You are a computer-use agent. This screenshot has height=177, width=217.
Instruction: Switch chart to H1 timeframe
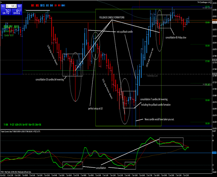coord(48,6)
